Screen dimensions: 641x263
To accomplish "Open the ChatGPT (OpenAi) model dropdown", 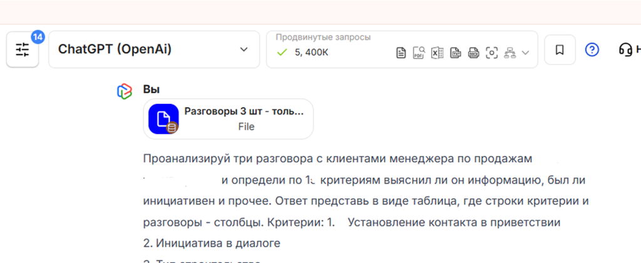I will tap(154, 49).
